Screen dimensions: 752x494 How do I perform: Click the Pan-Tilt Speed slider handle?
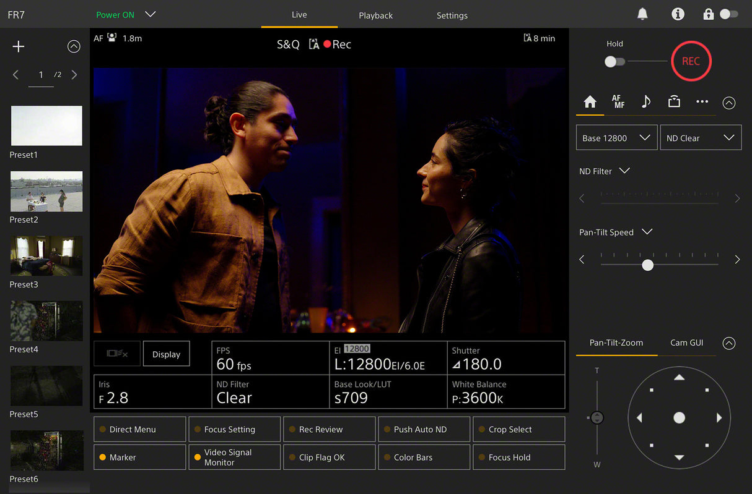[647, 265]
